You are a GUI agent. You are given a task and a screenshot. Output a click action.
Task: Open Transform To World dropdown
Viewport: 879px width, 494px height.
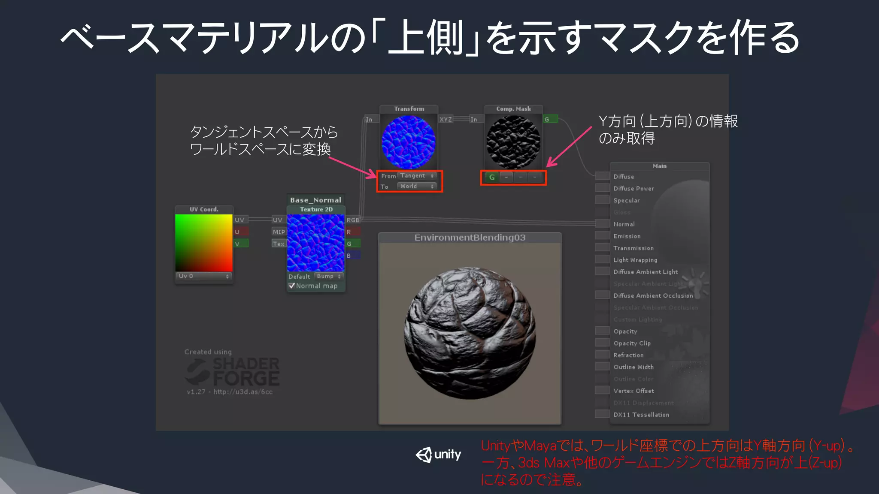[417, 187]
